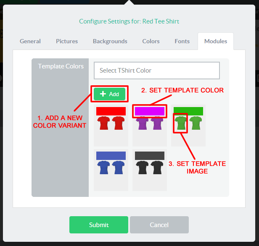This screenshot has width=259, height=246.
Task: Go to the Colors tab
Action: [151, 41]
